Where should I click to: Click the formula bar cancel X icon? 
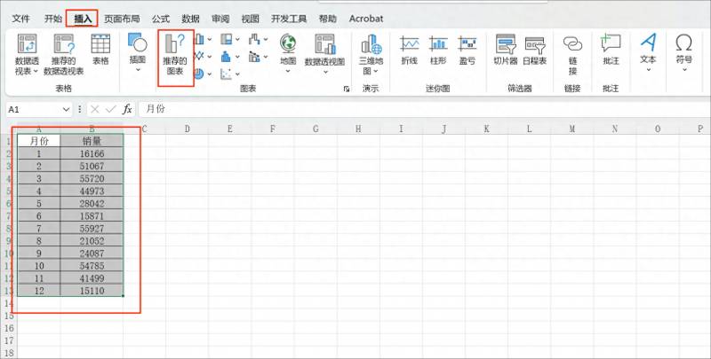[x=95, y=109]
